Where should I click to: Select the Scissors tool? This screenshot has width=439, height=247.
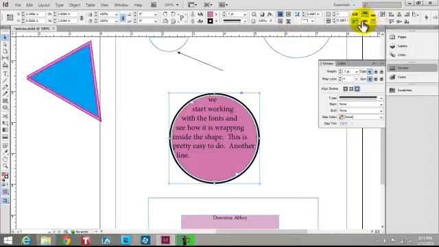point(5,116)
